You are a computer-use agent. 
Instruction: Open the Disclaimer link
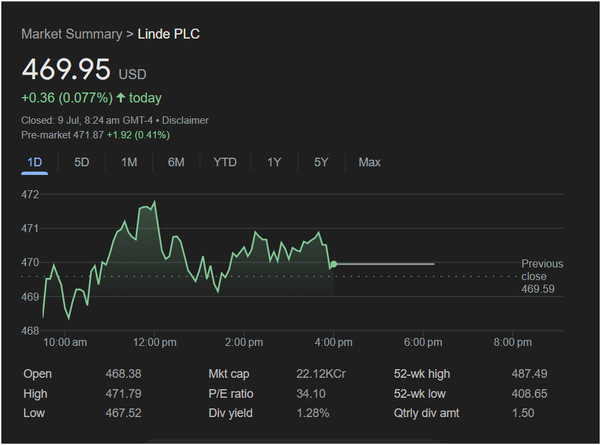click(x=185, y=120)
